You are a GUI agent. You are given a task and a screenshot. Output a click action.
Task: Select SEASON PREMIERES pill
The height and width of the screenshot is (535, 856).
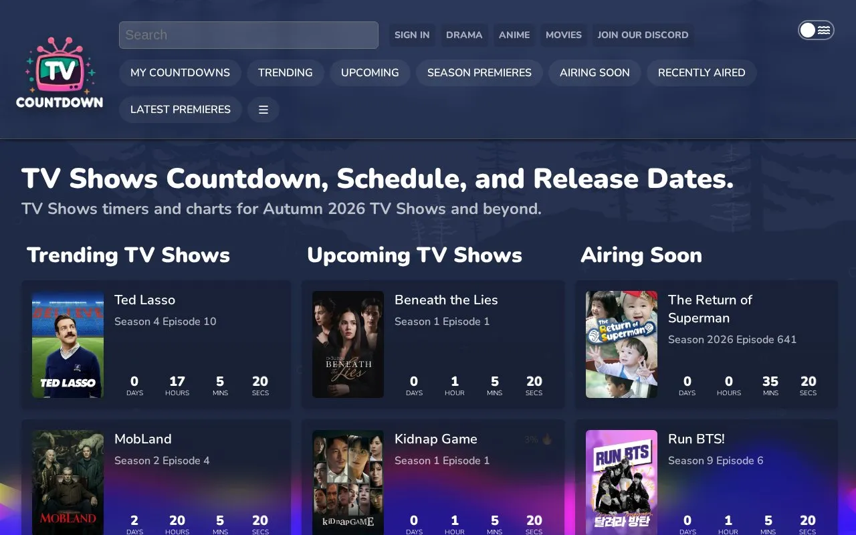pyautogui.click(x=479, y=73)
